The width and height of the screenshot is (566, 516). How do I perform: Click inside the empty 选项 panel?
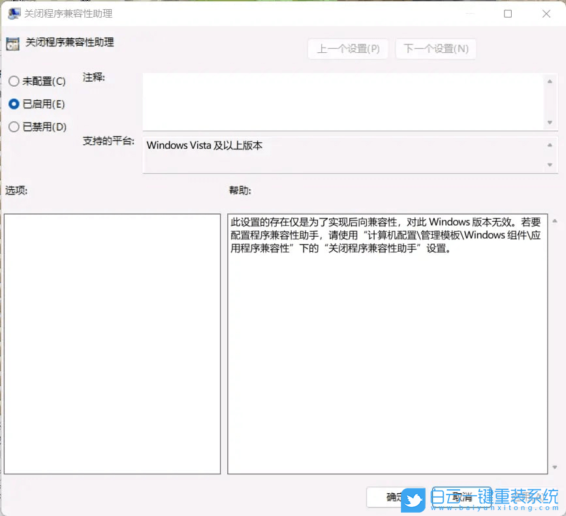(x=112, y=342)
